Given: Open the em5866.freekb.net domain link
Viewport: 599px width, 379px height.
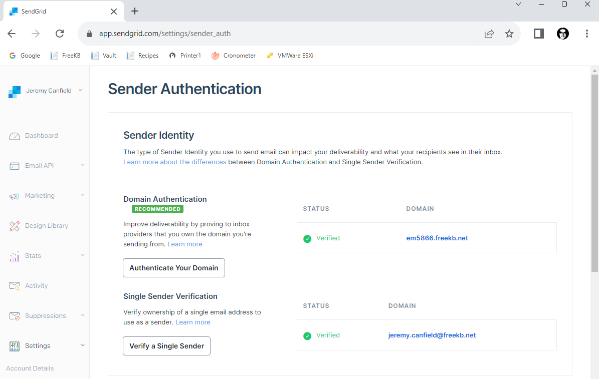Looking at the screenshot, I should 437,238.
